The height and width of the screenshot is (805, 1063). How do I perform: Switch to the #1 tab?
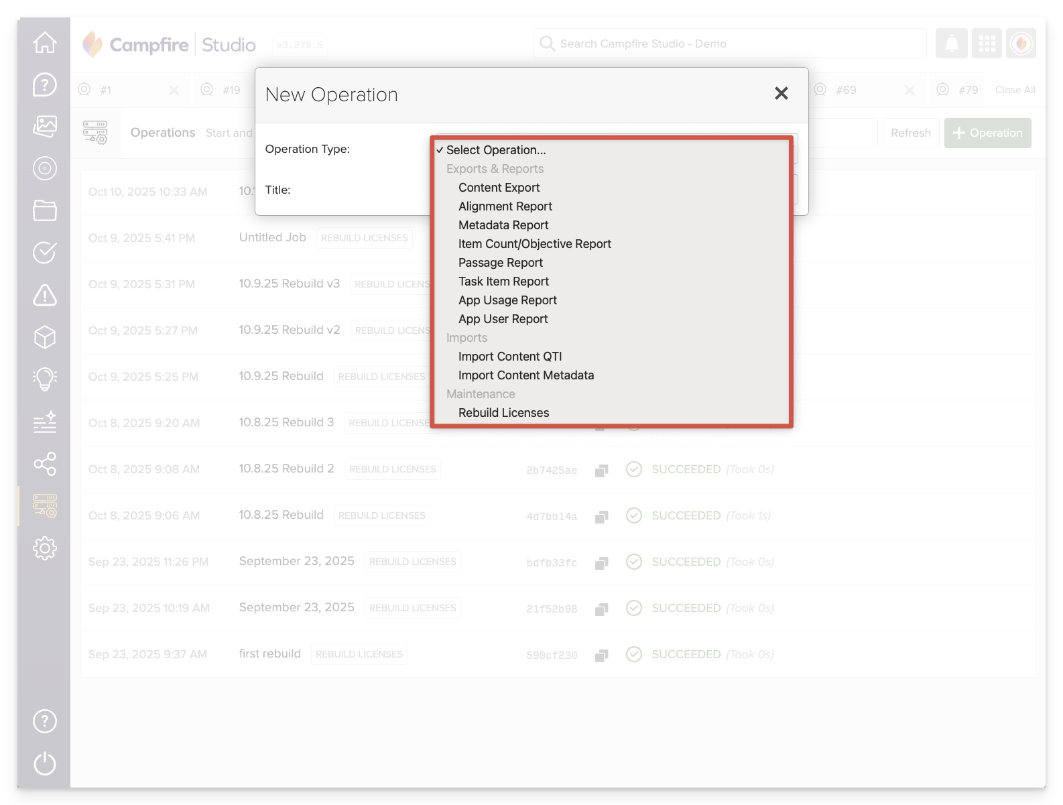(106, 90)
